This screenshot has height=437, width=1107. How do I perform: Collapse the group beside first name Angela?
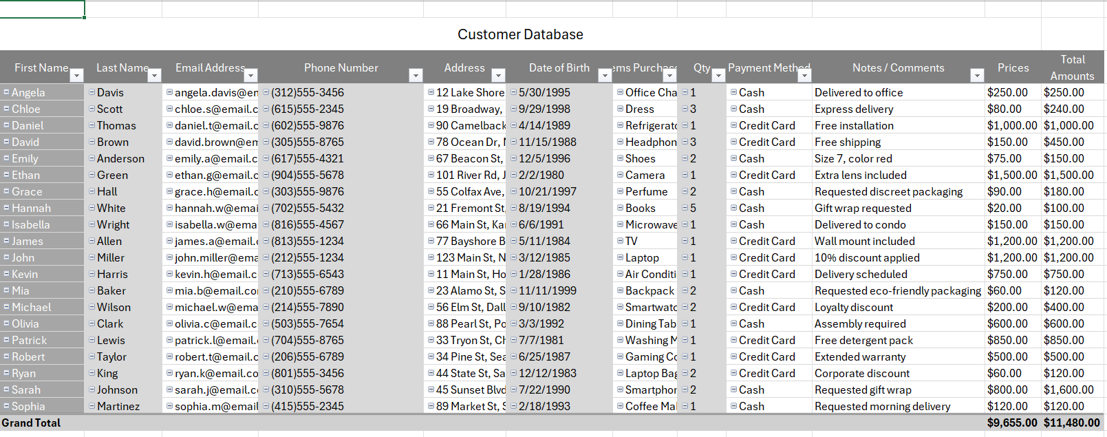pyautogui.click(x=6, y=92)
